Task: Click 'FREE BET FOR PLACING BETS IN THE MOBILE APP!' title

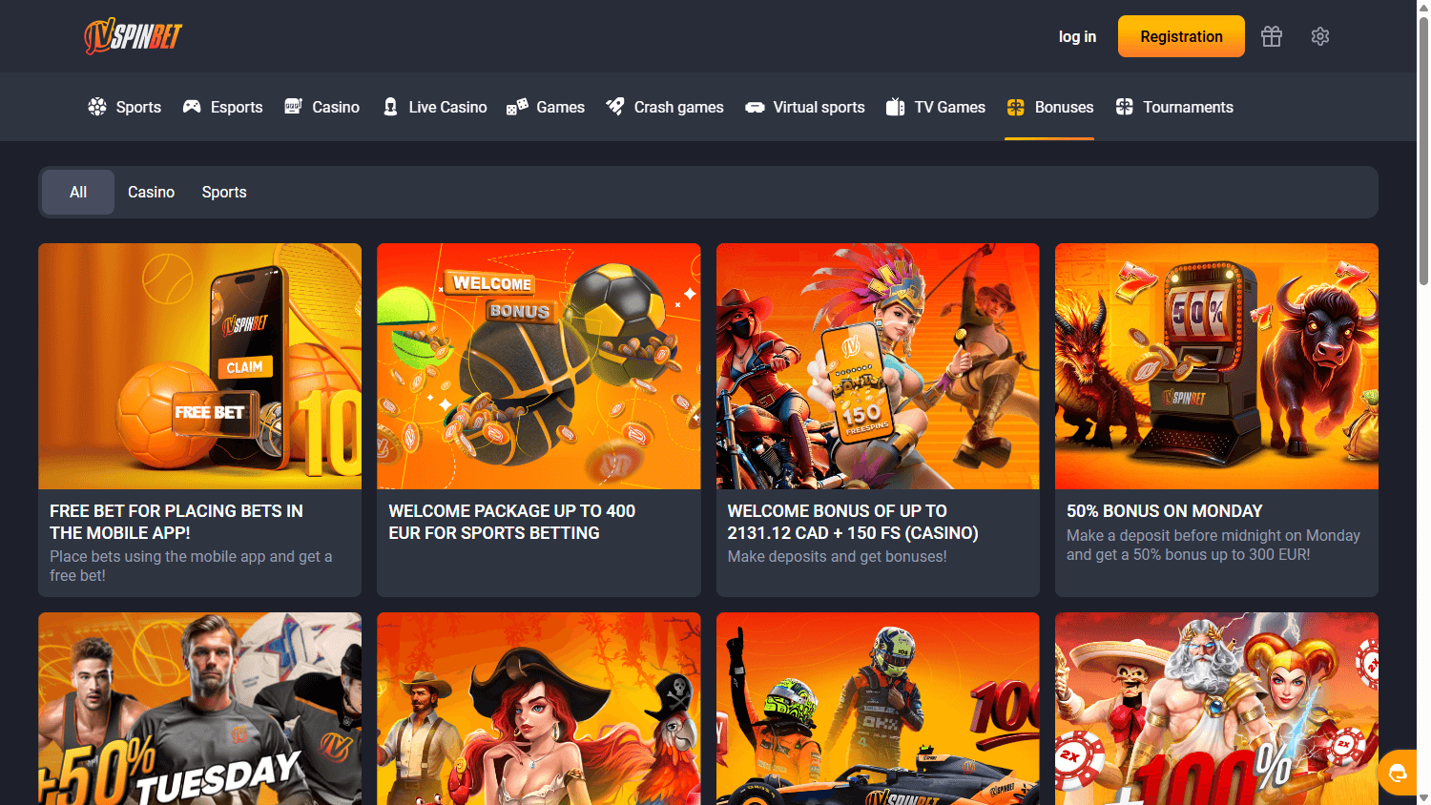Action: coord(176,522)
